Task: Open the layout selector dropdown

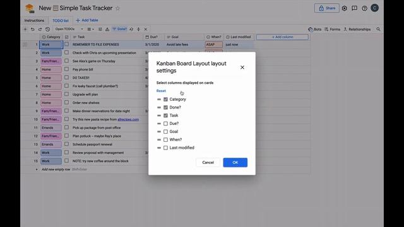Action: click(x=90, y=29)
